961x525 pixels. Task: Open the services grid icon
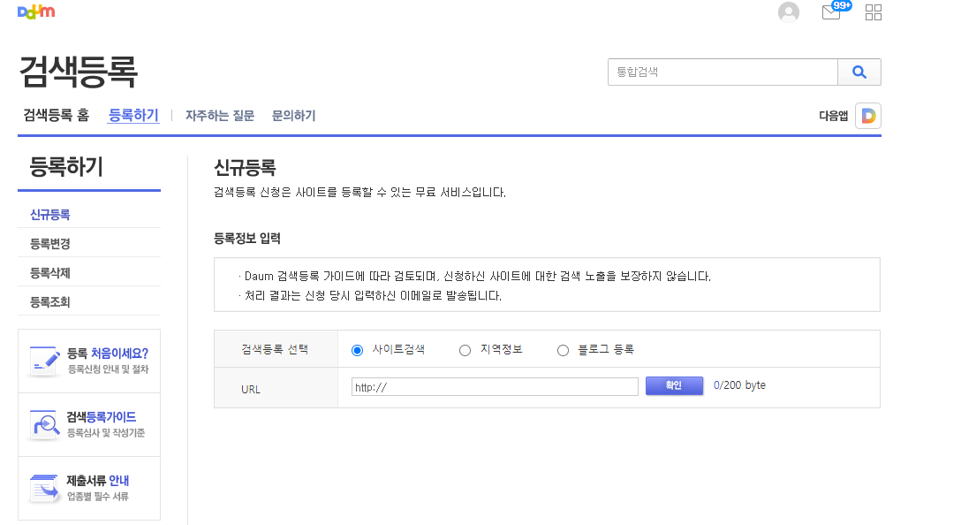[874, 12]
